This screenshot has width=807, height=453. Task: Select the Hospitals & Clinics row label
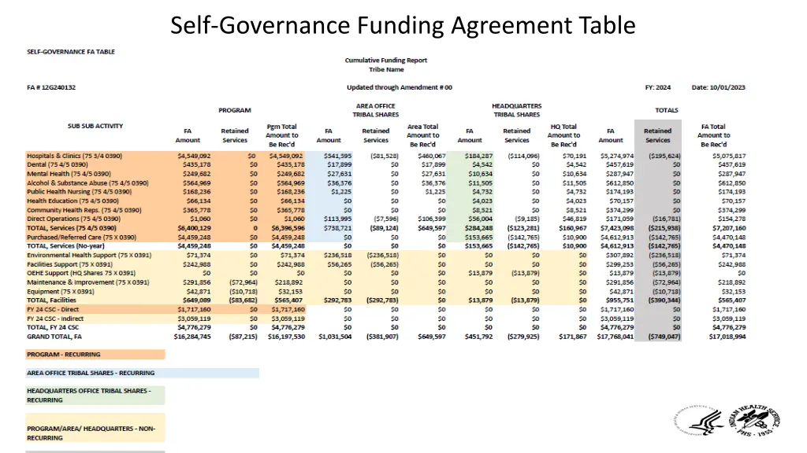coord(75,156)
